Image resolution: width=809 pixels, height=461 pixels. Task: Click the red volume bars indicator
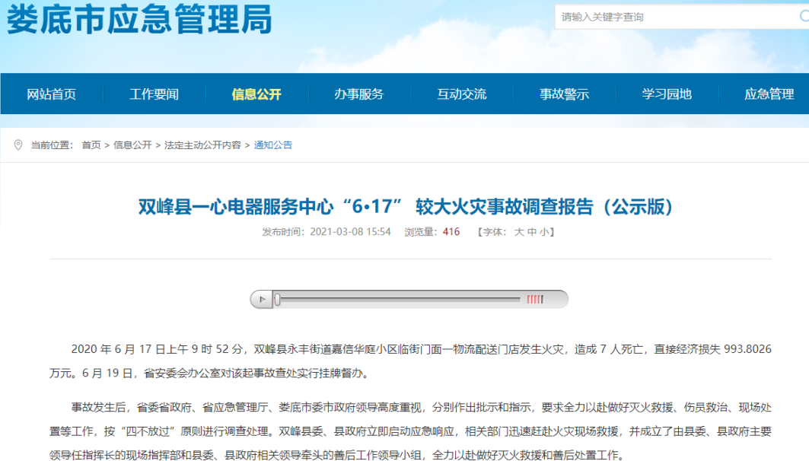point(535,300)
